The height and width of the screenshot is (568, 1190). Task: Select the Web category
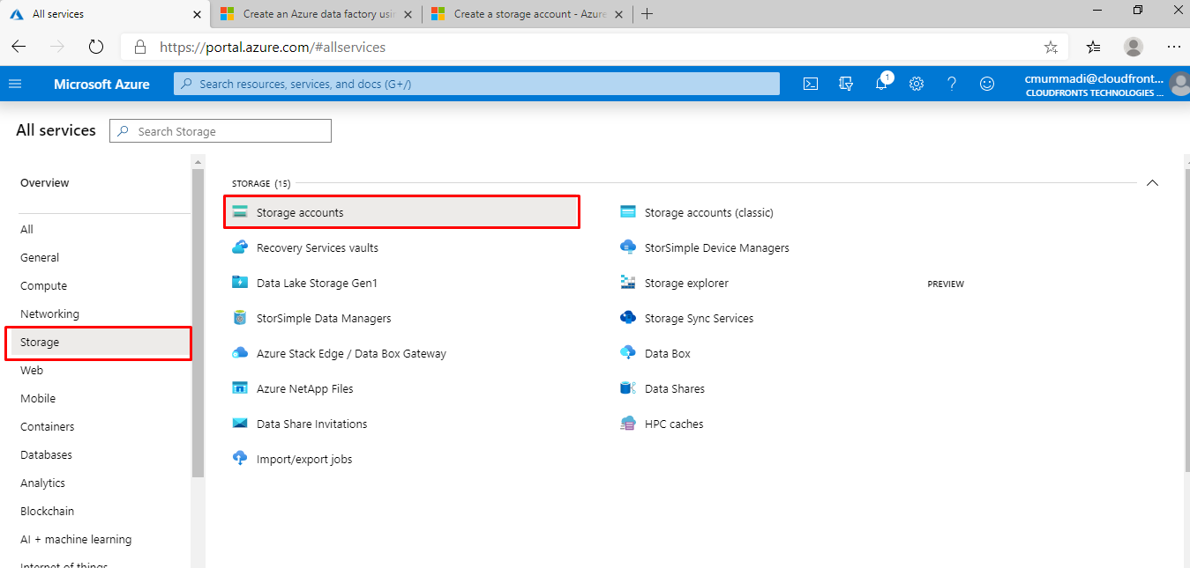coord(32,371)
